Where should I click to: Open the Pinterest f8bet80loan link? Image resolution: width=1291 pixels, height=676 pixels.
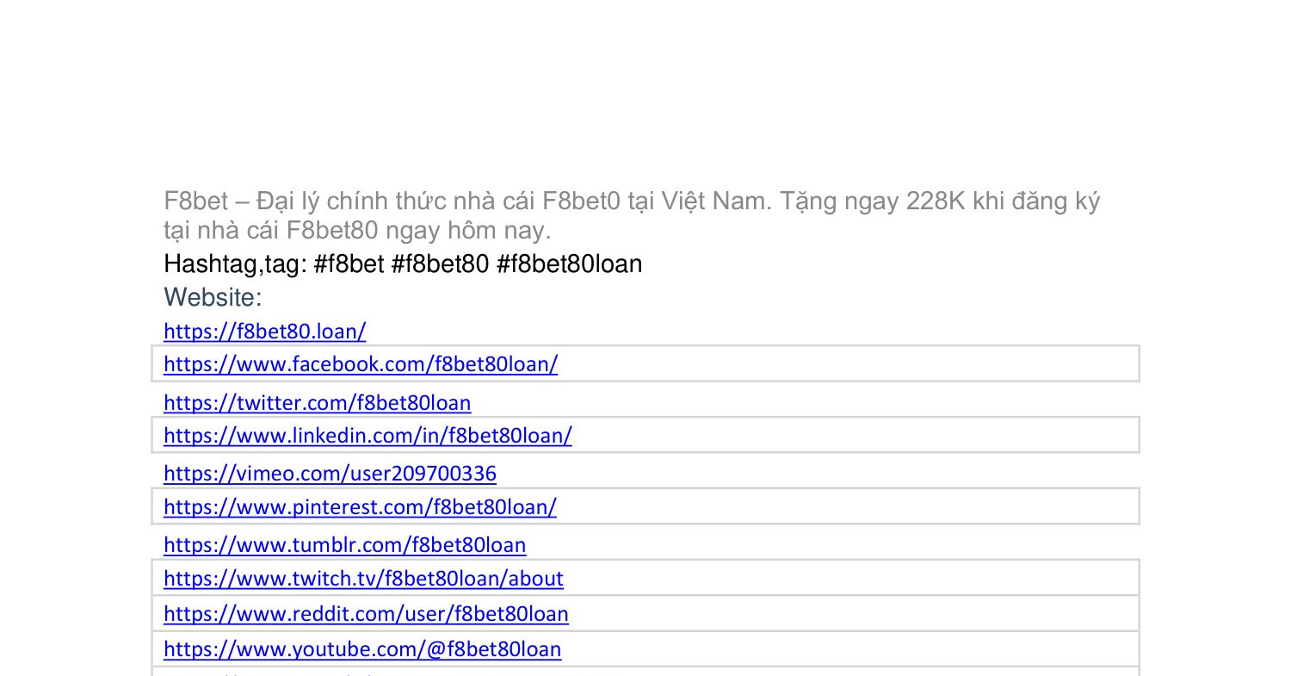pyautogui.click(x=360, y=507)
